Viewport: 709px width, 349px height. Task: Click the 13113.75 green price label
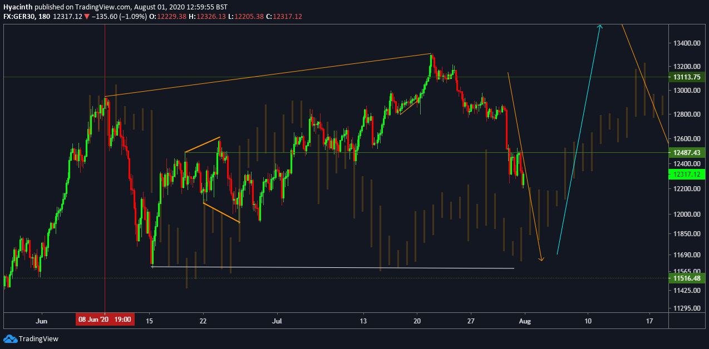[x=687, y=77]
